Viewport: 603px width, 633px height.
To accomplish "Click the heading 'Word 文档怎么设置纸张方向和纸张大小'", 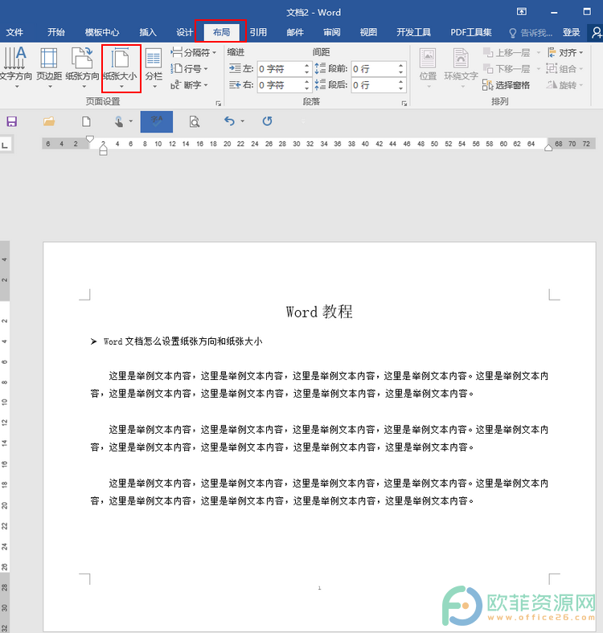I will tap(183, 341).
